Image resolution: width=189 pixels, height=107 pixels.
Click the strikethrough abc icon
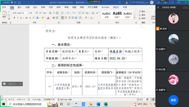click(x=27, y=18)
